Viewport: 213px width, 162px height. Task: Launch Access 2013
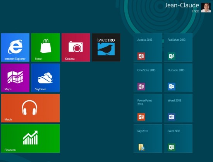148,47
